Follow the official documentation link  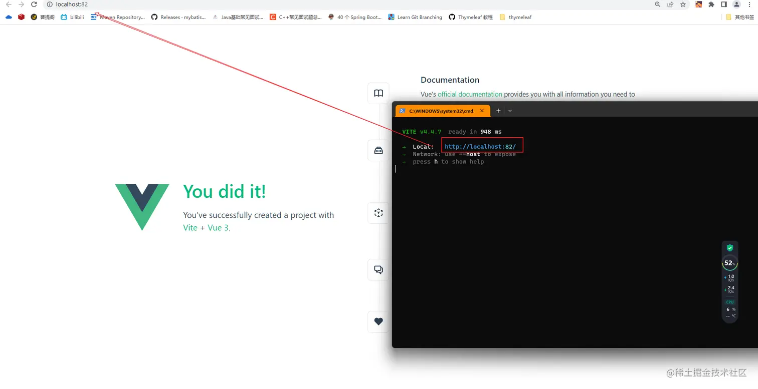pos(470,94)
